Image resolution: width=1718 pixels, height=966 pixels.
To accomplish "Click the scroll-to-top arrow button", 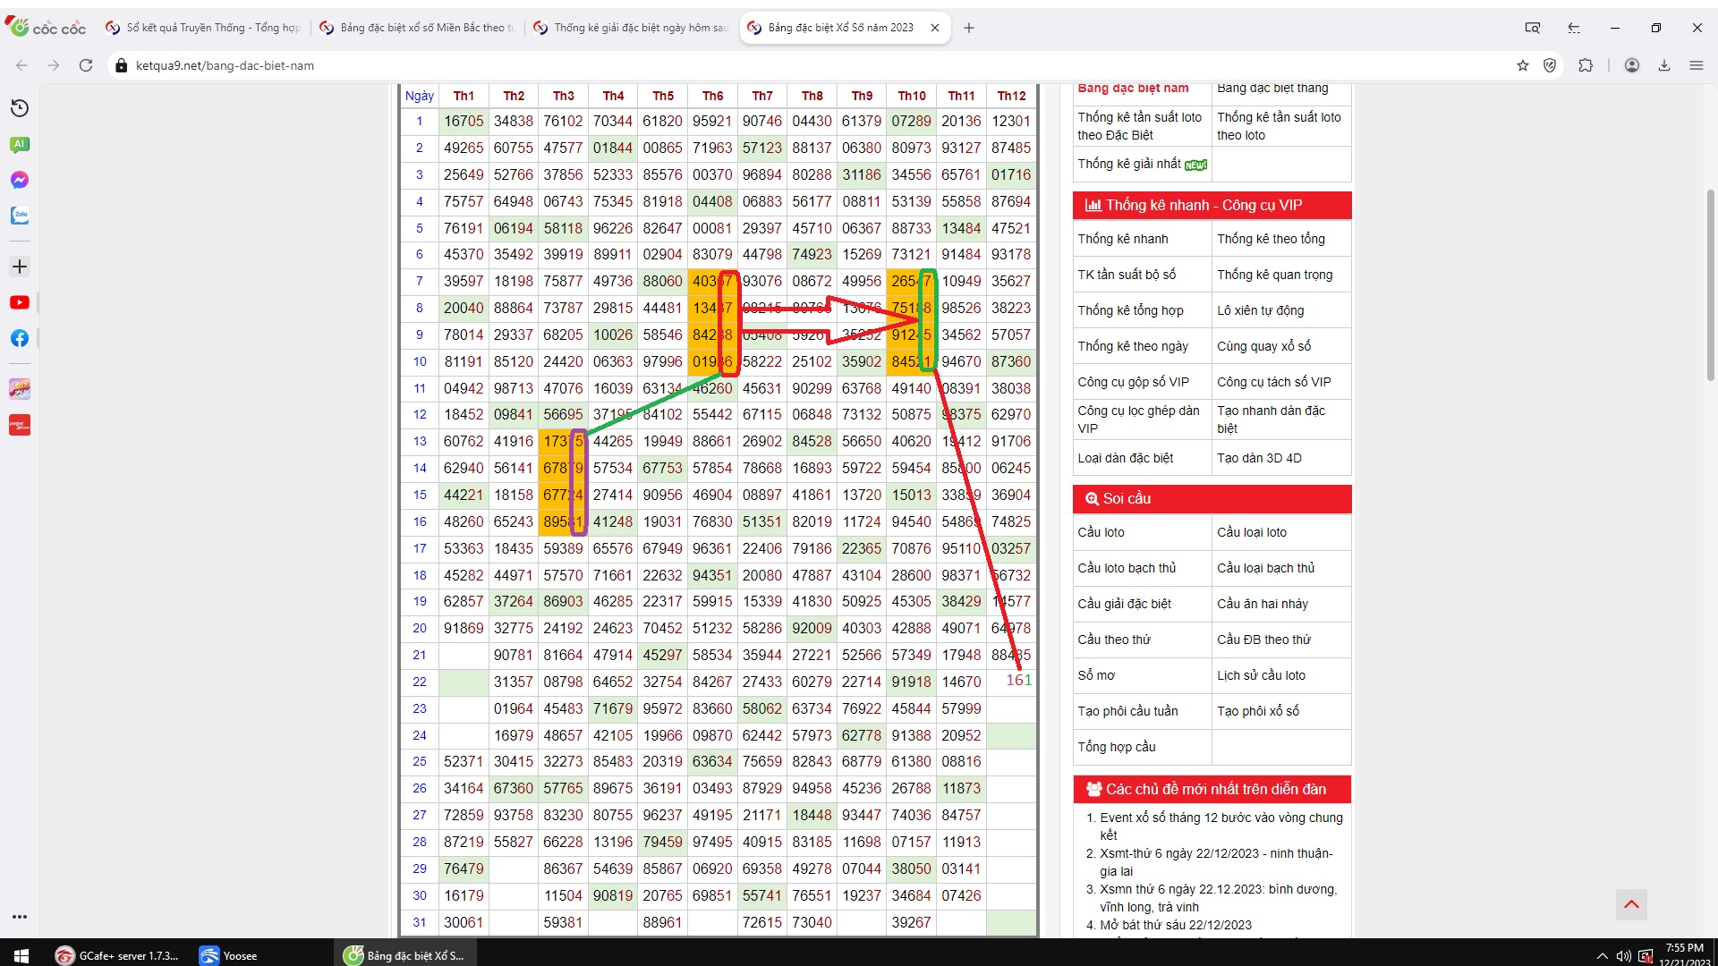I will pyautogui.click(x=1630, y=904).
